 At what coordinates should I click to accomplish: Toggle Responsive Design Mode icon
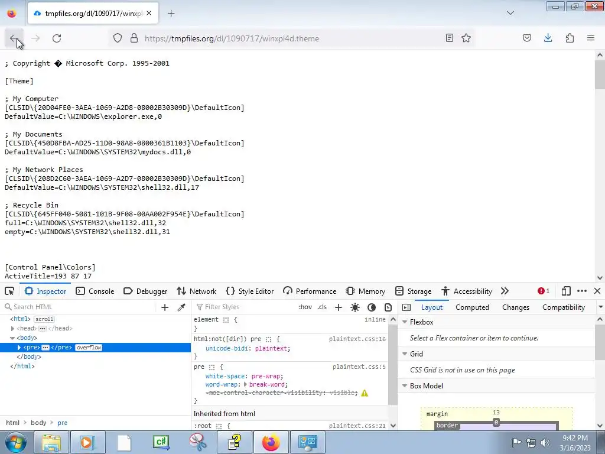coord(566,291)
